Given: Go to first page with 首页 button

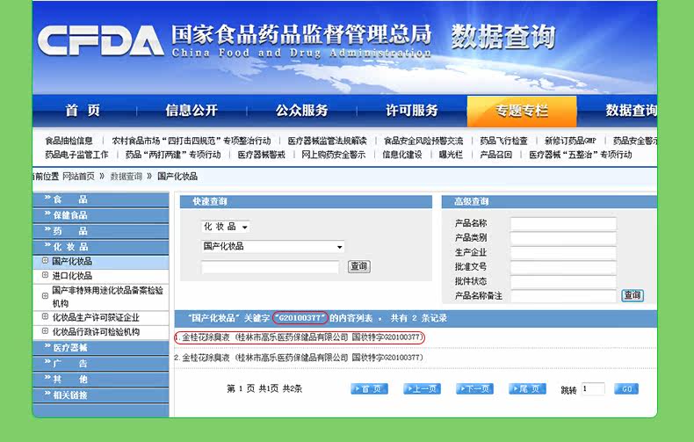Looking at the screenshot, I should tap(370, 389).
